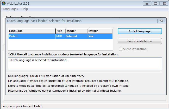
Task: Close the Vistalizator main window
Action: point(164,4)
